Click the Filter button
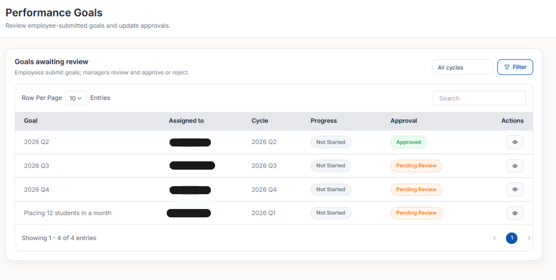Viewport: 556px width, 280px height. pyautogui.click(x=515, y=67)
